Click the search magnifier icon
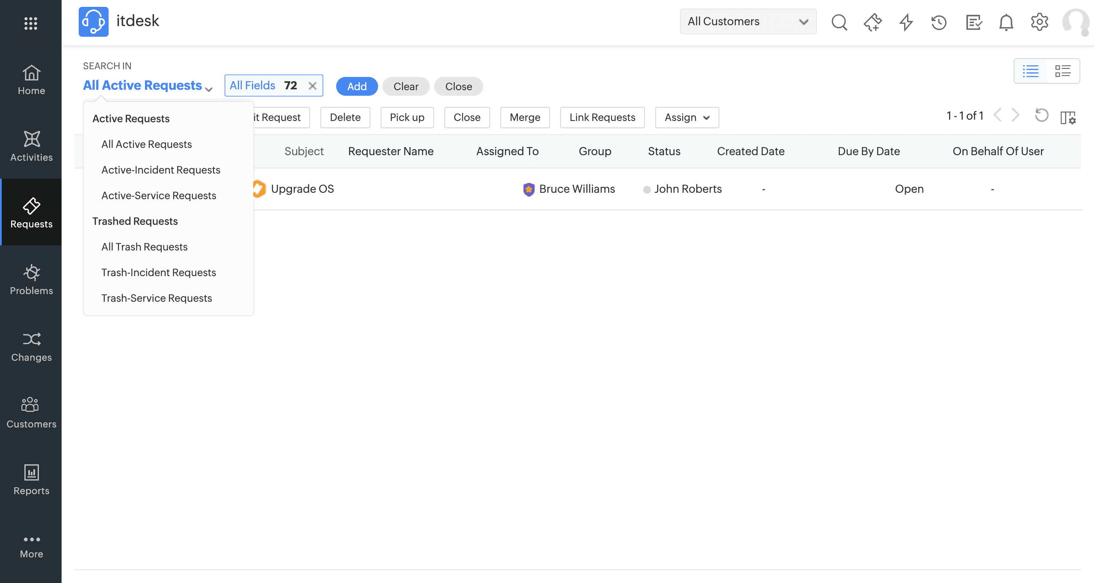This screenshot has height=583, width=1094. (x=839, y=22)
